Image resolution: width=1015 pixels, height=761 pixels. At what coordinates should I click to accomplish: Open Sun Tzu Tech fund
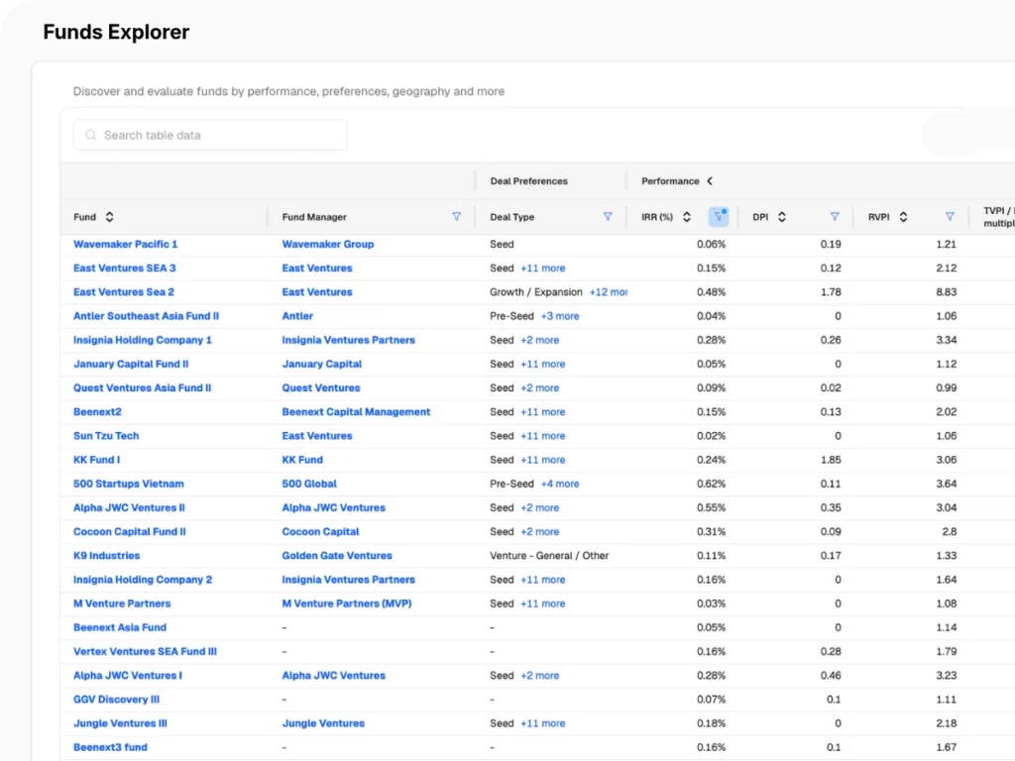(x=106, y=436)
